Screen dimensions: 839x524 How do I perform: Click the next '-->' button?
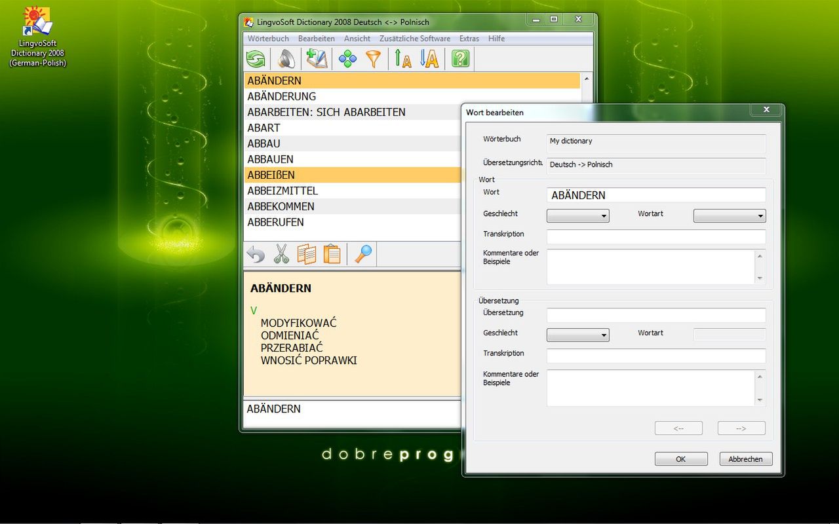coord(741,428)
